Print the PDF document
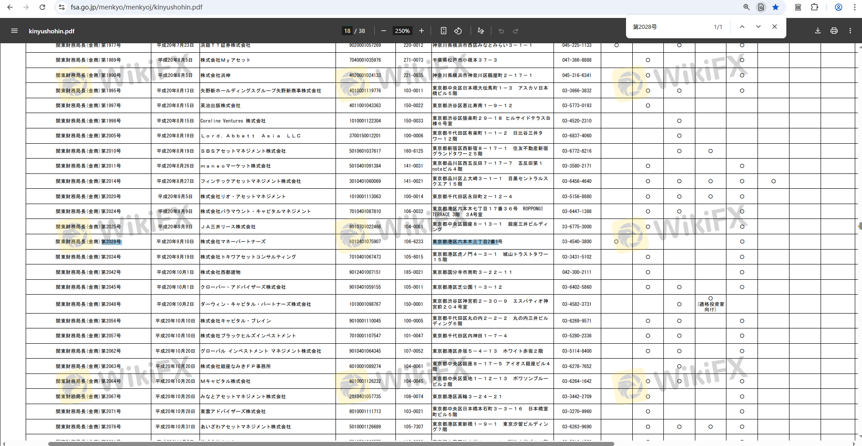This screenshot has width=862, height=446. pyautogui.click(x=834, y=31)
